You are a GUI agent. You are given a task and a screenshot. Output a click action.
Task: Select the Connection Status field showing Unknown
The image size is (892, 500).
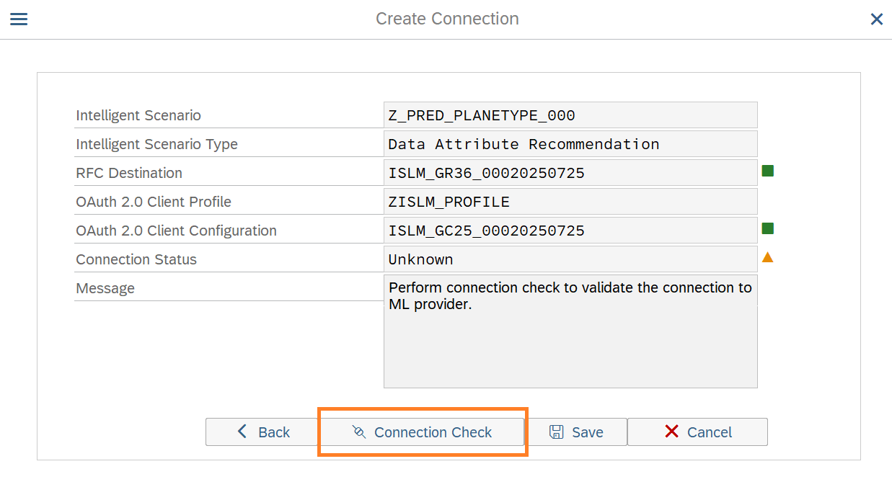(570, 259)
